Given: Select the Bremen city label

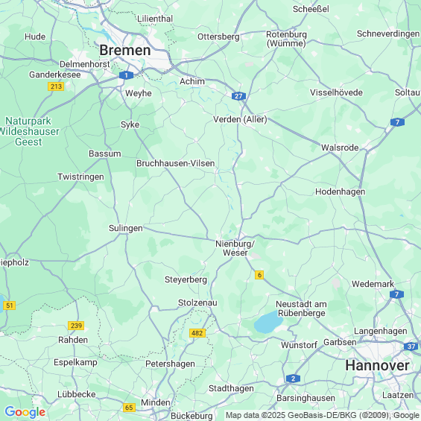Looking at the screenshot, I should (x=125, y=51).
